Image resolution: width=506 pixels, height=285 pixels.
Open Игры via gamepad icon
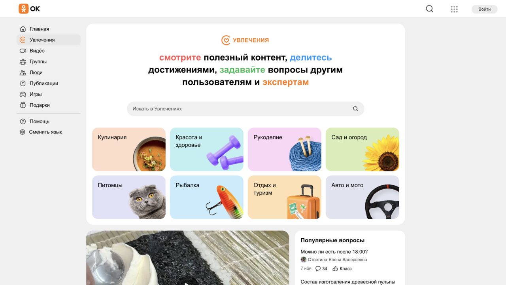(x=23, y=94)
